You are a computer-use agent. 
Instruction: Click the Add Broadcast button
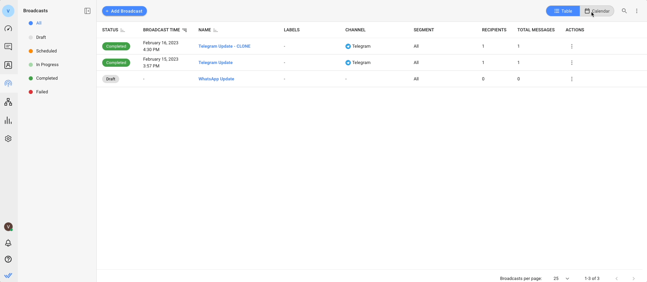pyautogui.click(x=124, y=11)
